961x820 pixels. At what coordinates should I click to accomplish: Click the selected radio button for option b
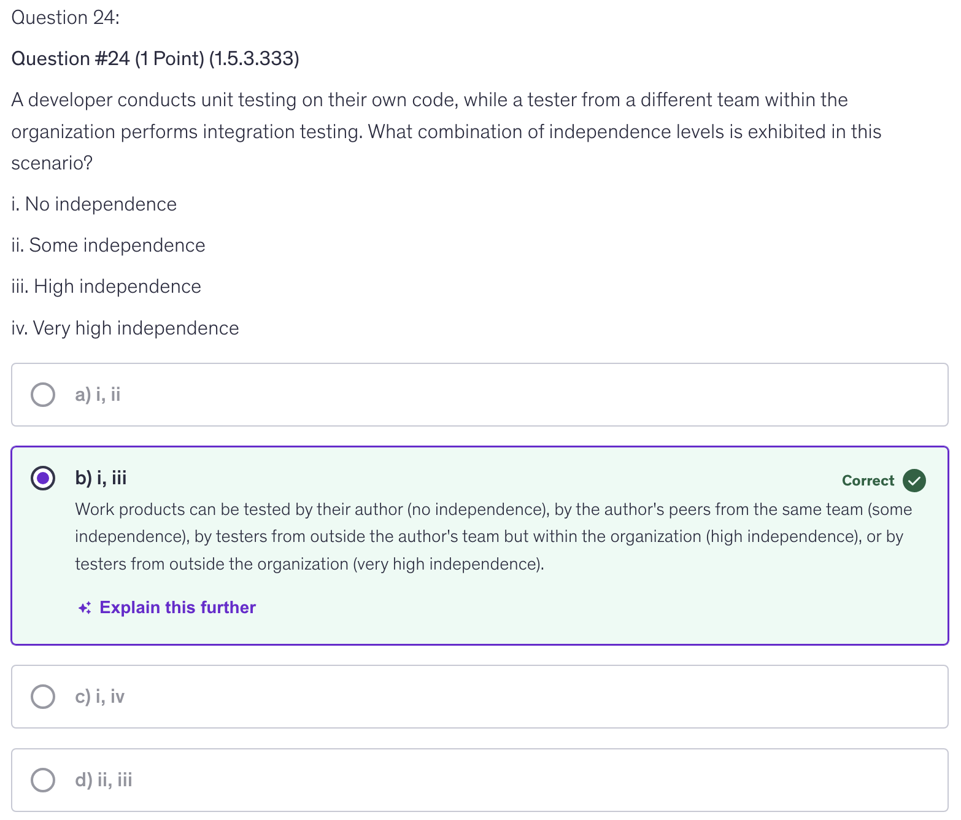(x=43, y=478)
